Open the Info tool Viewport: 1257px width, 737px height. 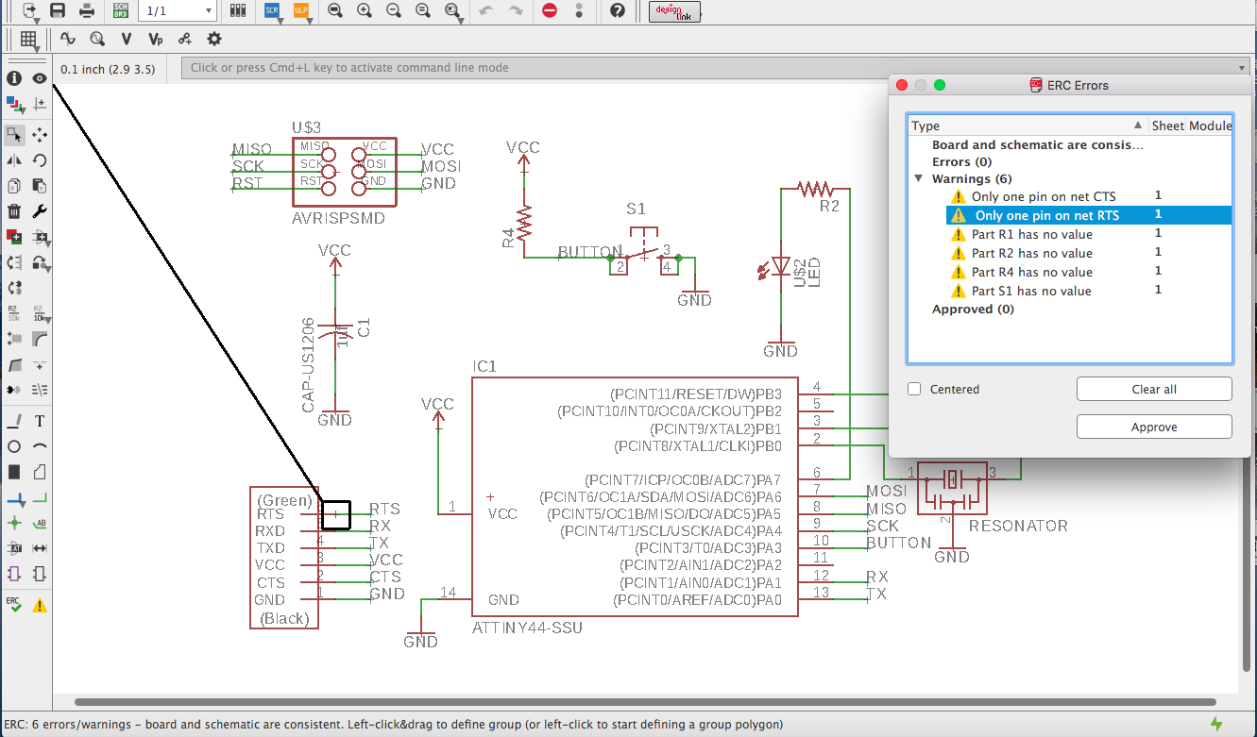tap(14, 78)
